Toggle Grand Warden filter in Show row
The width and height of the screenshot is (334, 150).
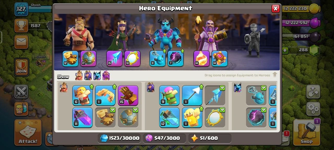click(106, 76)
